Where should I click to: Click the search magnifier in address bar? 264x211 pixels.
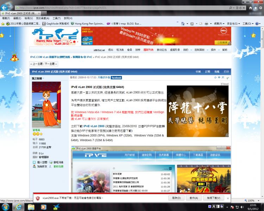tap(230, 8)
